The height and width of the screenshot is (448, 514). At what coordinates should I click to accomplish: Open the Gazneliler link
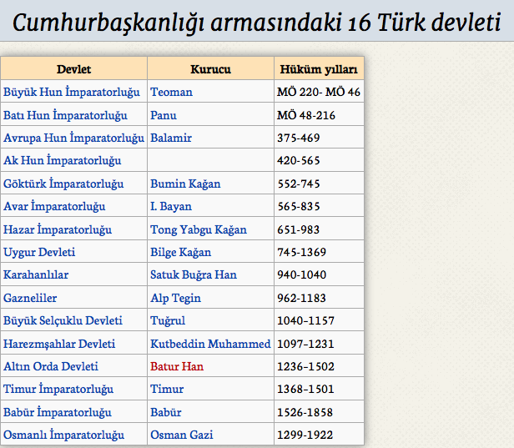[x=30, y=298]
